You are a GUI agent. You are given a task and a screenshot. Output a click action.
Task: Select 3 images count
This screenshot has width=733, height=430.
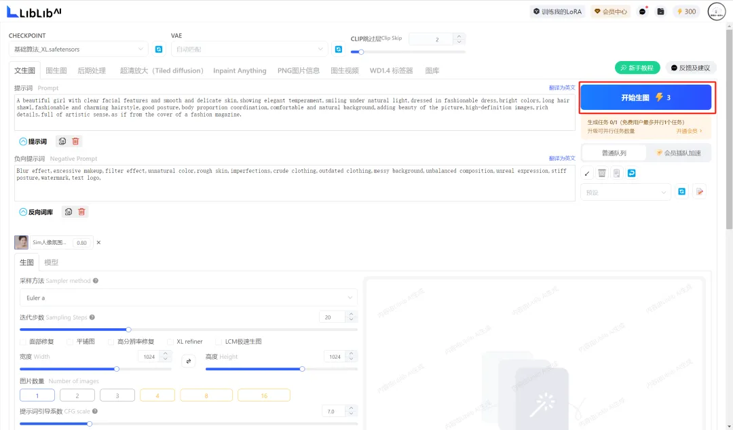(x=117, y=395)
